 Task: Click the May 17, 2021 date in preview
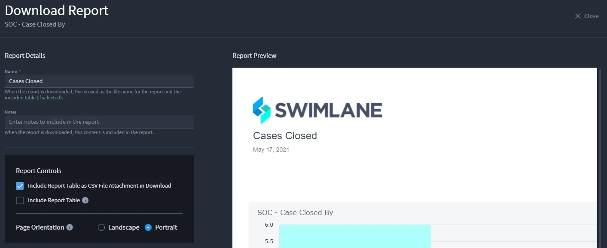(x=271, y=149)
